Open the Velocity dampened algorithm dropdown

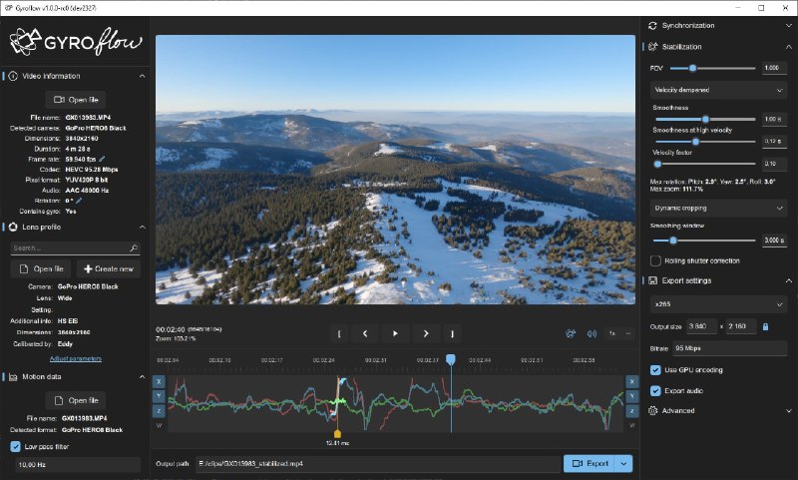click(717, 90)
